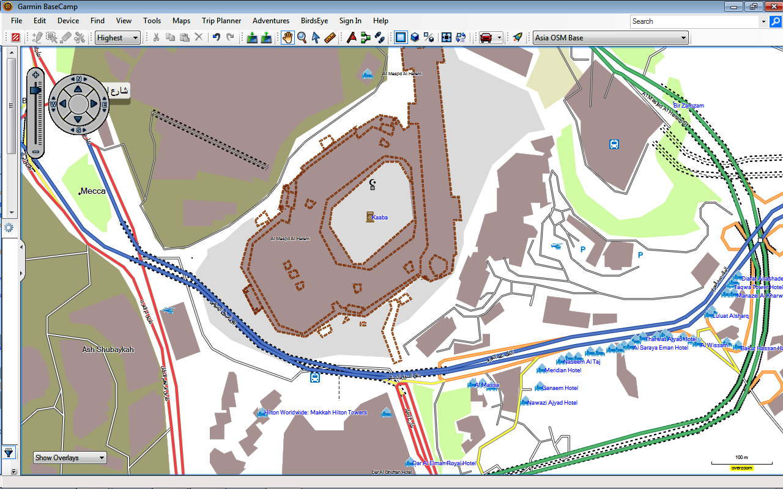This screenshot has height=489, width=783.
Task: Select the New Track footprints tool
Action: pyautogui.click(x=380, y=37)
